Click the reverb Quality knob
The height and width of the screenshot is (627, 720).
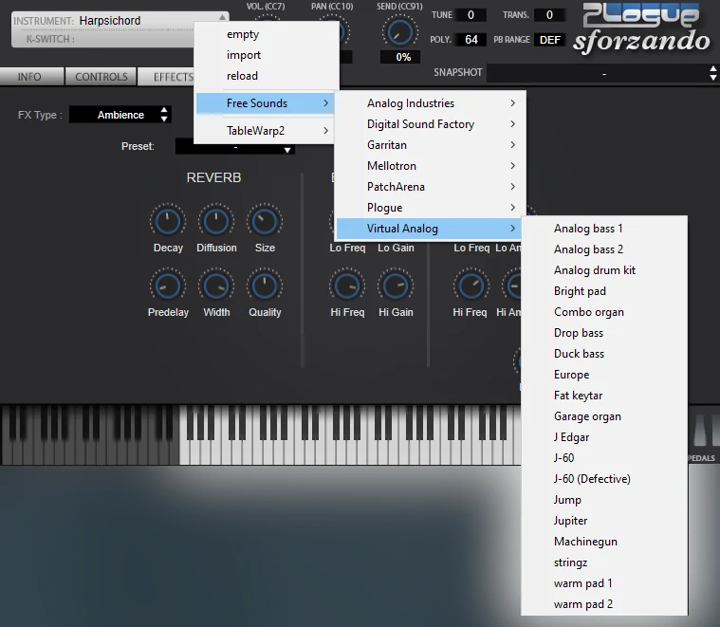pos(265,286)
